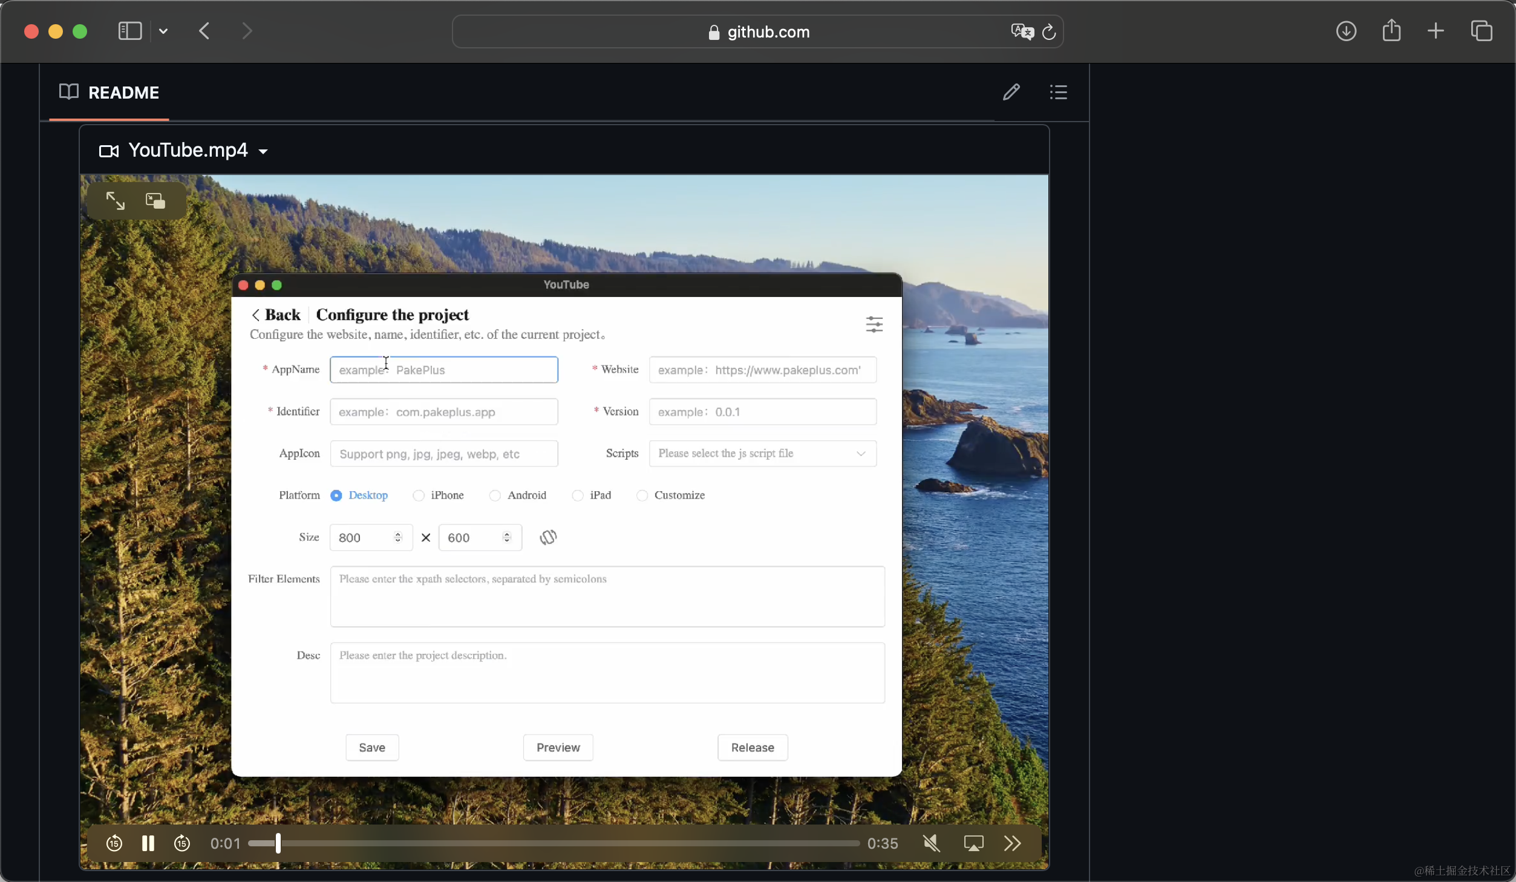Unmute the video with the speaker icon
Screen dimensions: 1516x882
(932, 843)
